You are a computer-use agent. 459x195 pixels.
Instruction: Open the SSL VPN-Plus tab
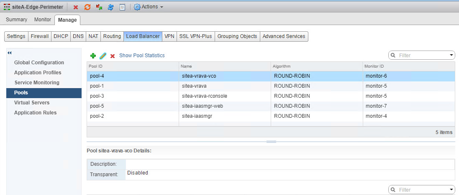click(x=195, y=36)
